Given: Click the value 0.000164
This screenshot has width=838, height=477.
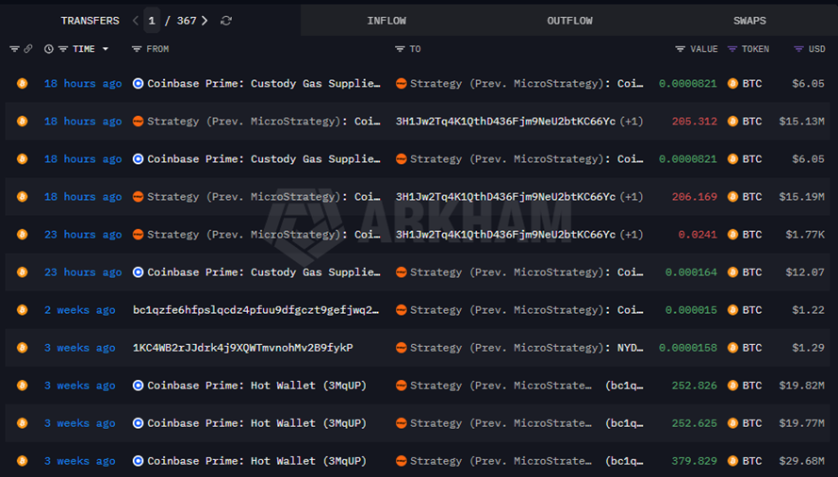Looking at the screenshot, I should click(691, 272).
